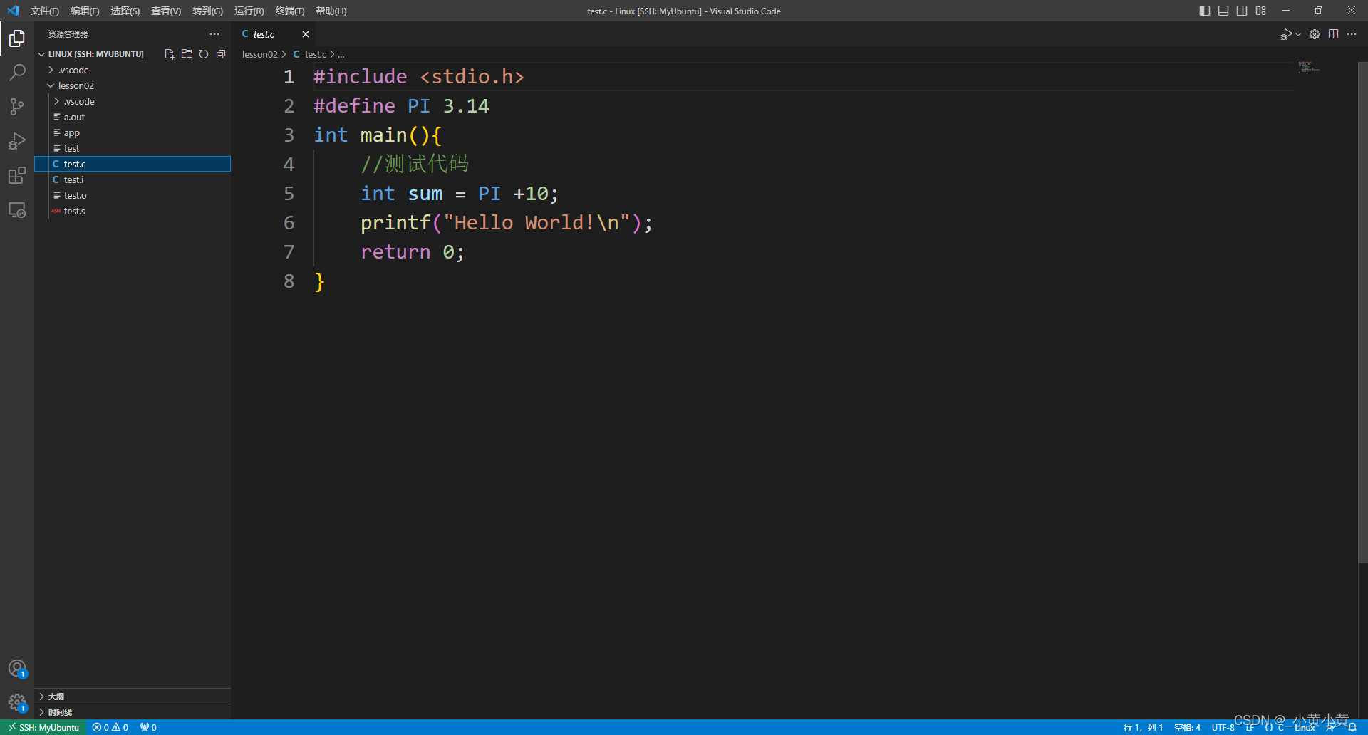This screenshot has width=1368, height=735.
Task: Click the editor vertical scrollbar
Action: [1362, 313]
